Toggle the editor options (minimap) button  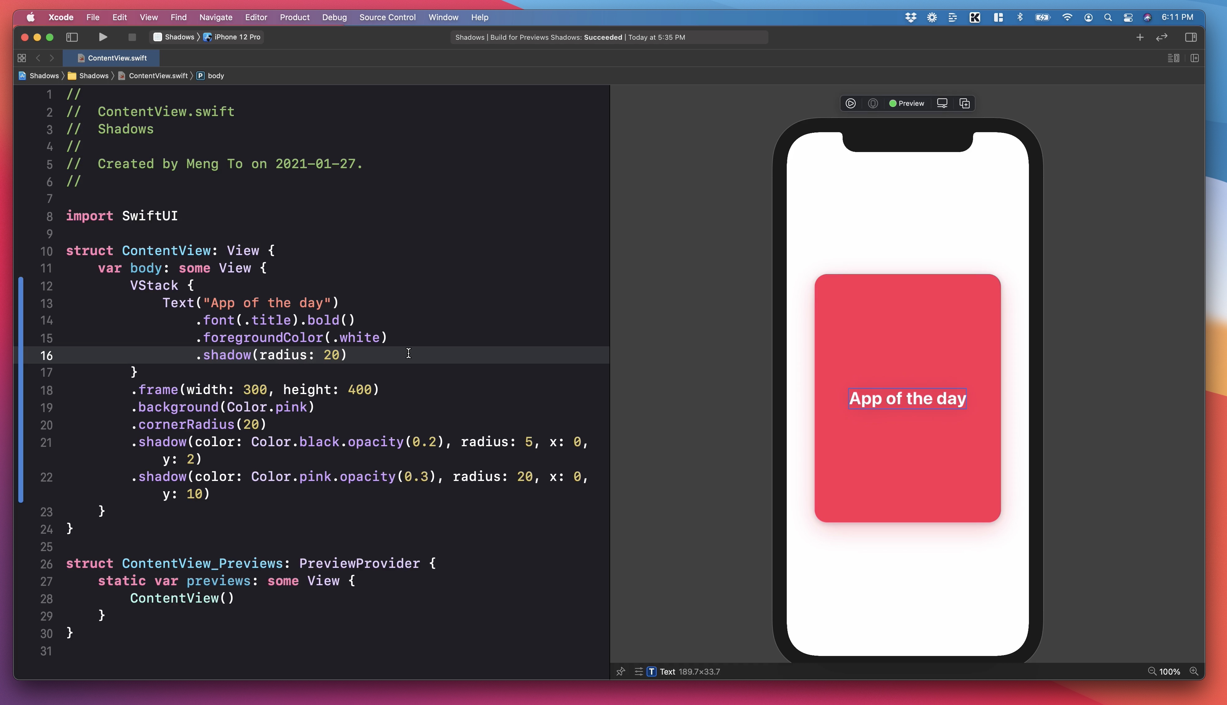point(1173,58)
